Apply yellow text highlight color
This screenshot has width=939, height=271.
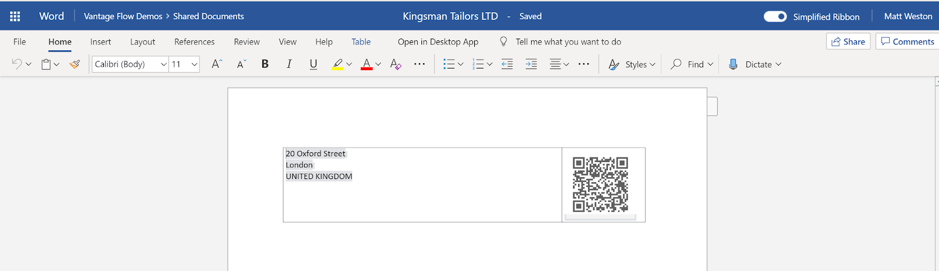[x=337, y=64]
